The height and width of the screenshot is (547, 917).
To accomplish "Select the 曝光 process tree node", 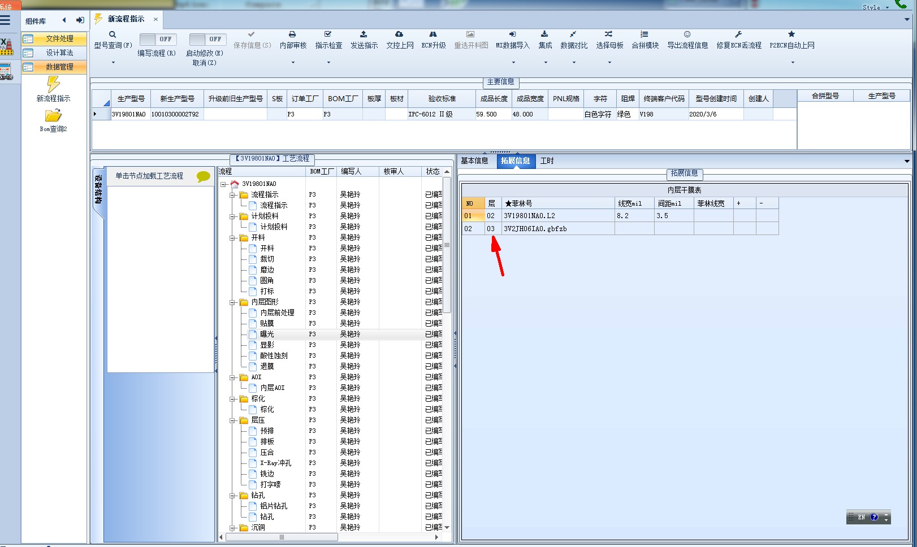I will (x=267, y=335).
